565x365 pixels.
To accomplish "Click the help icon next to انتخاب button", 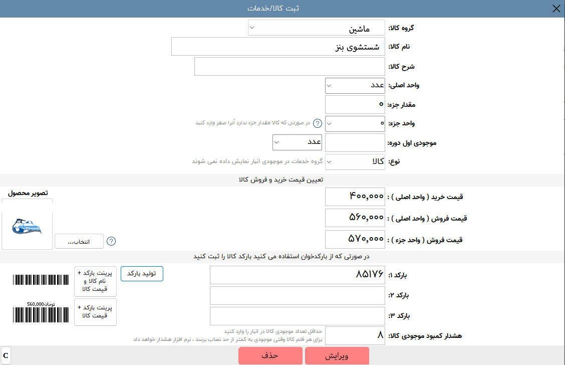I will [111, 241].
